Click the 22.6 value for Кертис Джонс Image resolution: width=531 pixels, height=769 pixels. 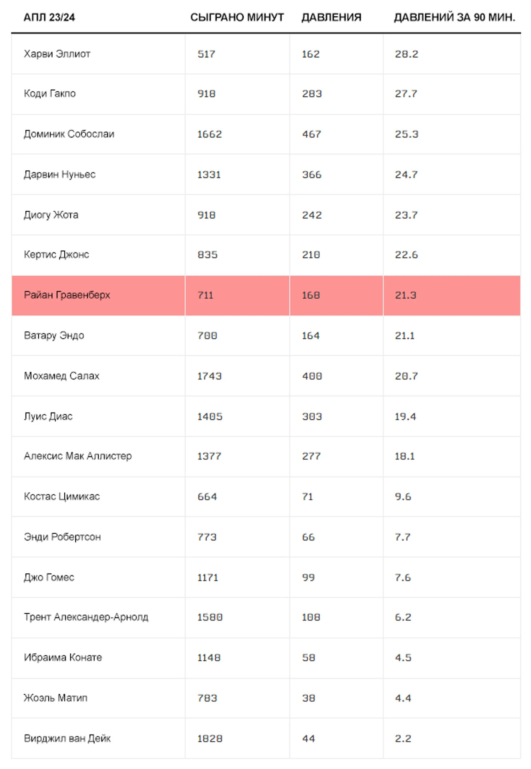tap(407, 255)
